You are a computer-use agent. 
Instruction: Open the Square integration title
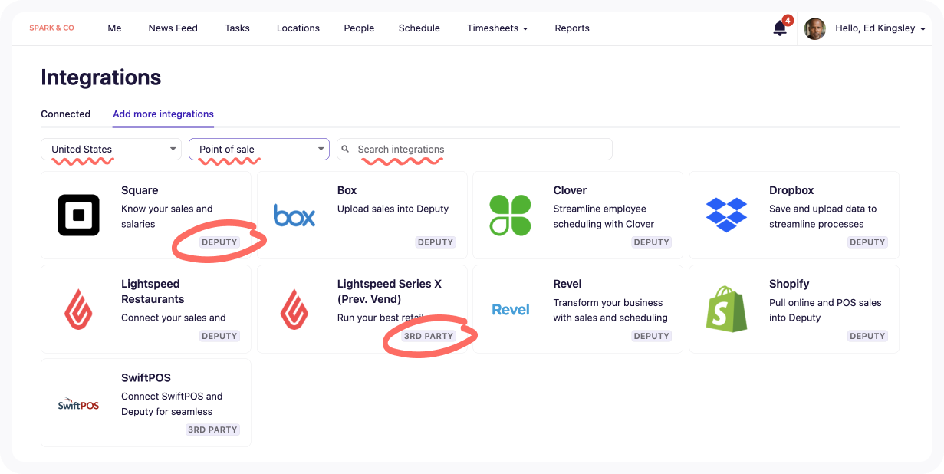[x=140, y=190]
